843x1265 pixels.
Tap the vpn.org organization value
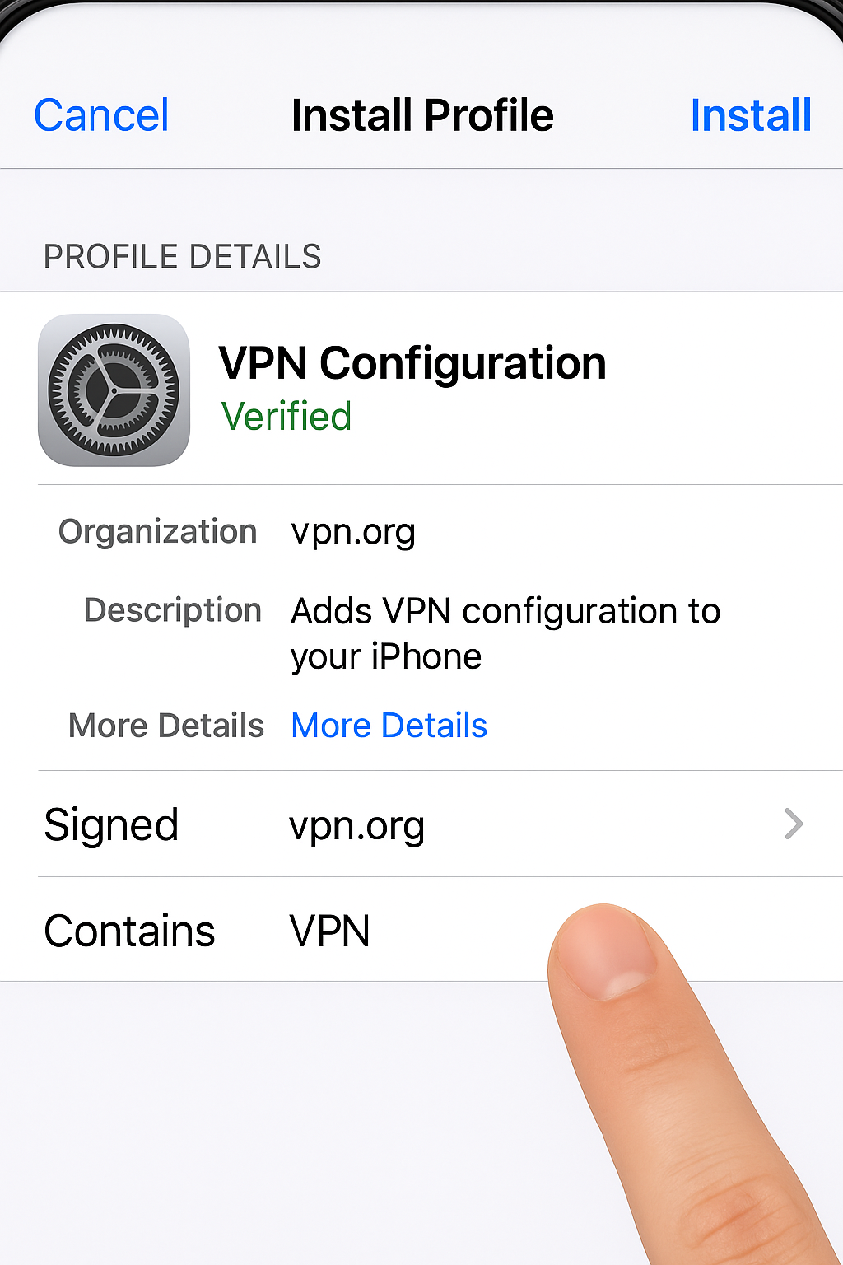point(353,533)
